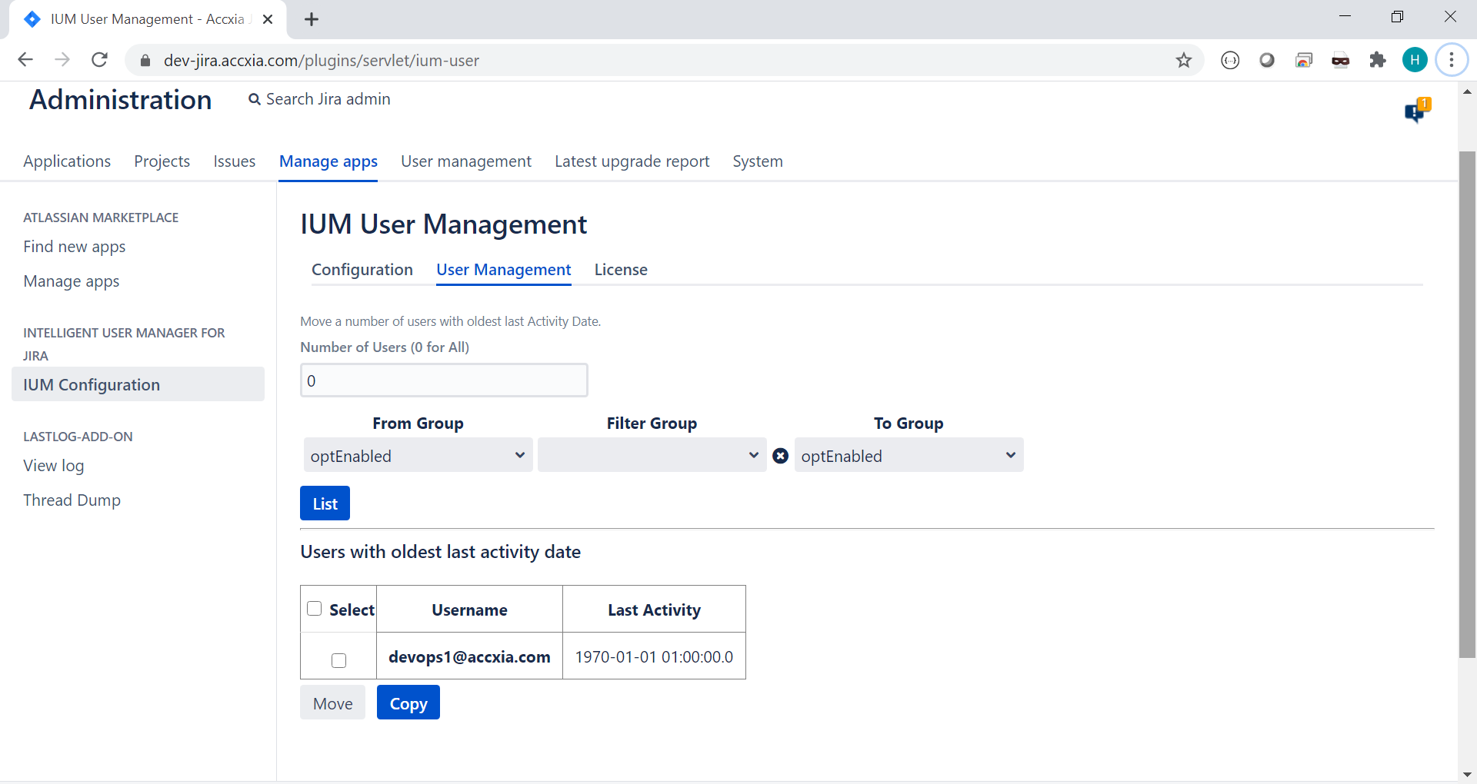This screenshot has height=784, width=1477.
Task: Open the Filter Group dropdown
Action: 652,456
